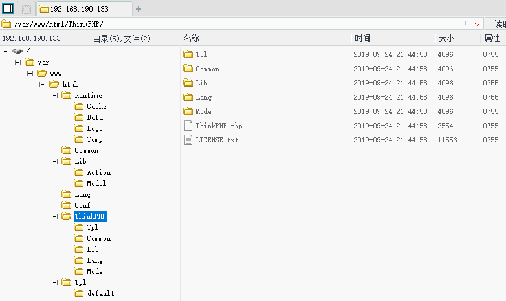This screenshot has width=506, height=301.
Task: Collapse the www folder node
Action: coord(30,73)
